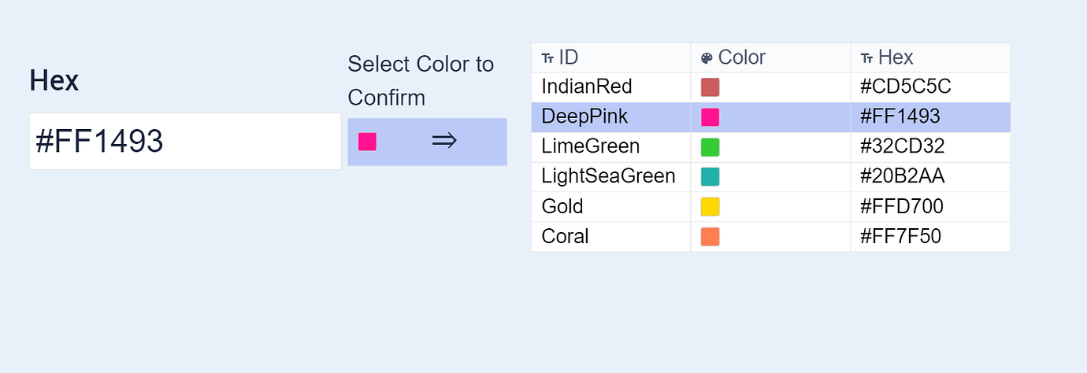Select the Gold row name
This screenshot has width=1087, height=373.
point(562,207)
